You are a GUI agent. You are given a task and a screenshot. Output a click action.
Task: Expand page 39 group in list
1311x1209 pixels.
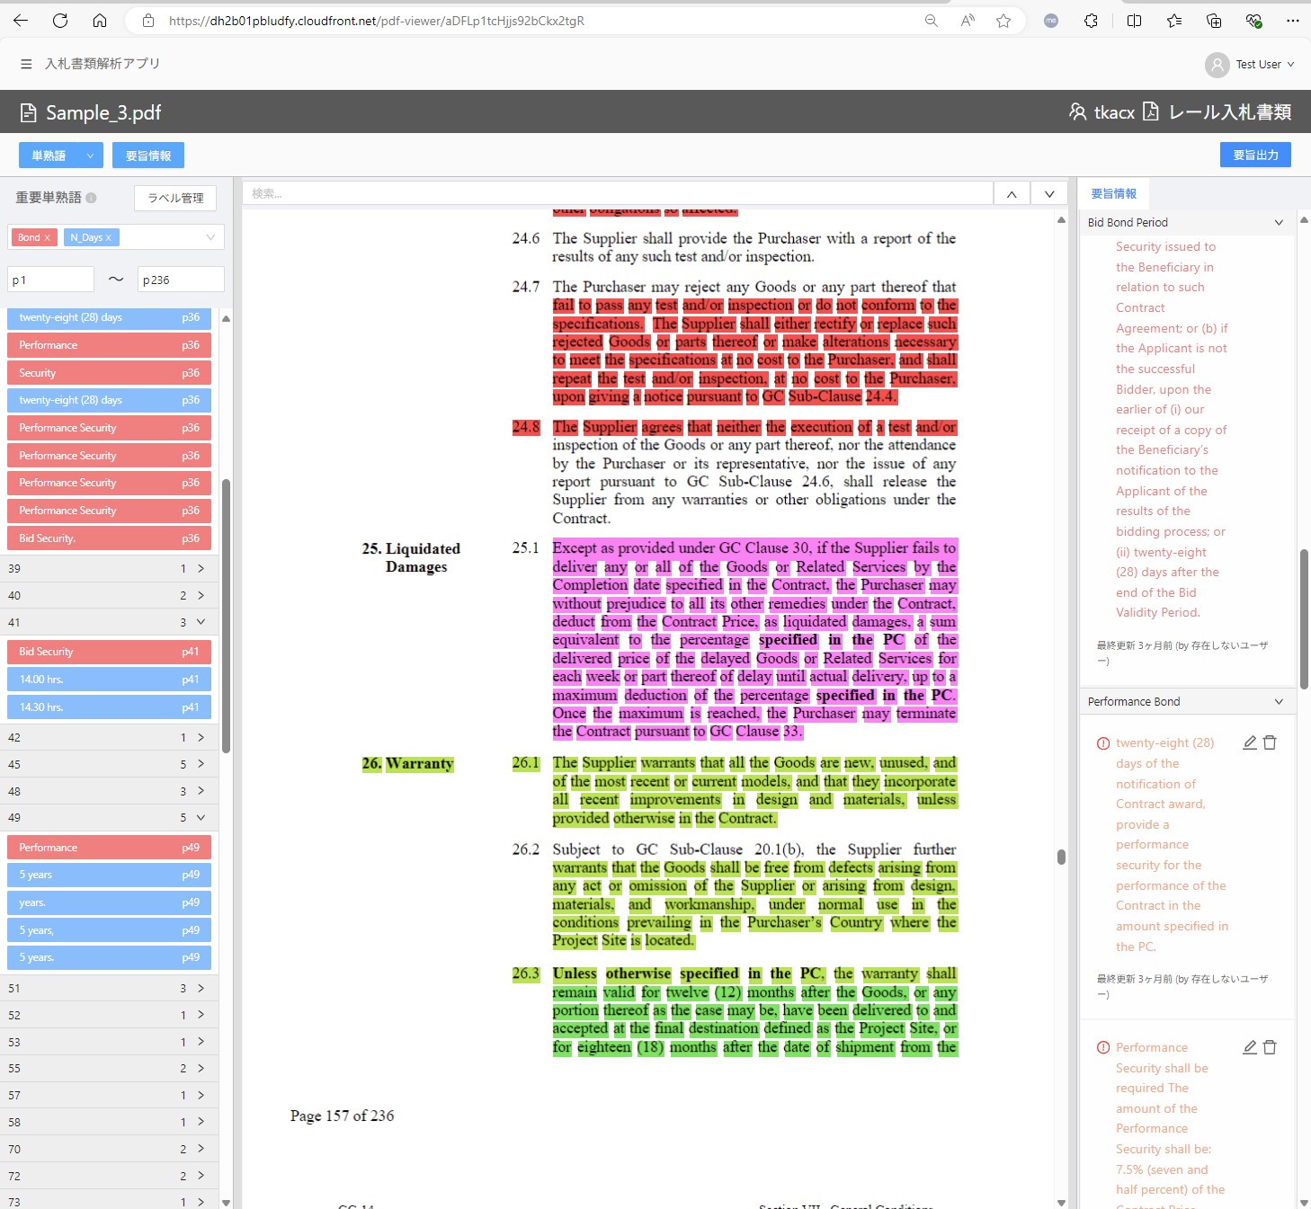[201, 568]
